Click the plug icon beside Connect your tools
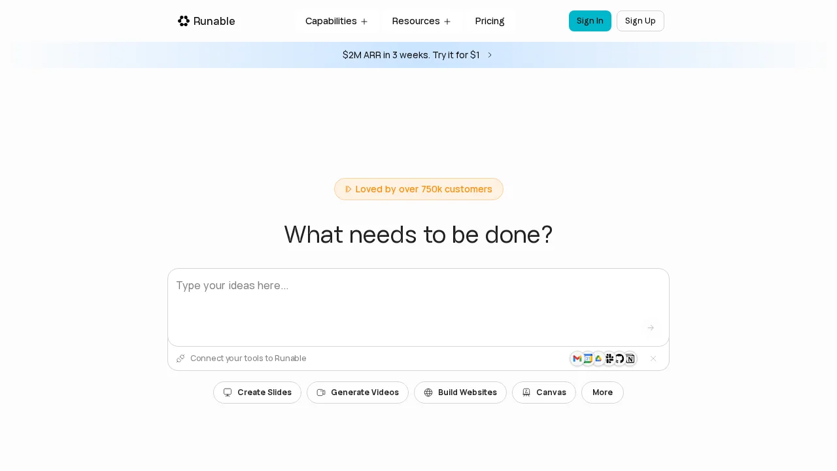 180,358
